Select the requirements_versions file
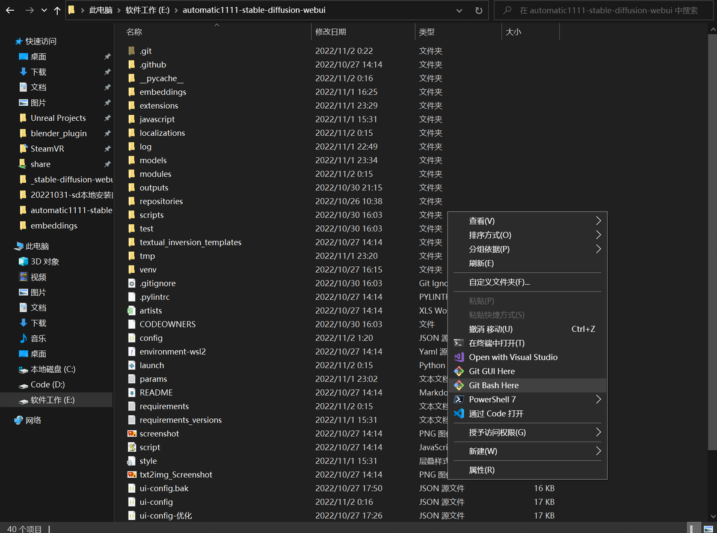 [180, 420]
